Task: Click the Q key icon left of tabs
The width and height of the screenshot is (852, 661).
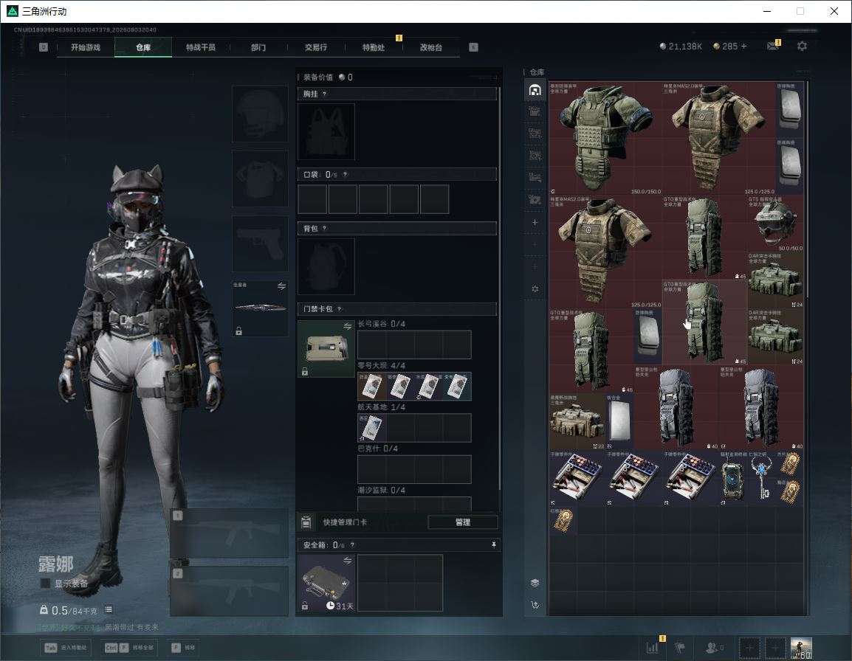Action: click(x=44, y=47)
